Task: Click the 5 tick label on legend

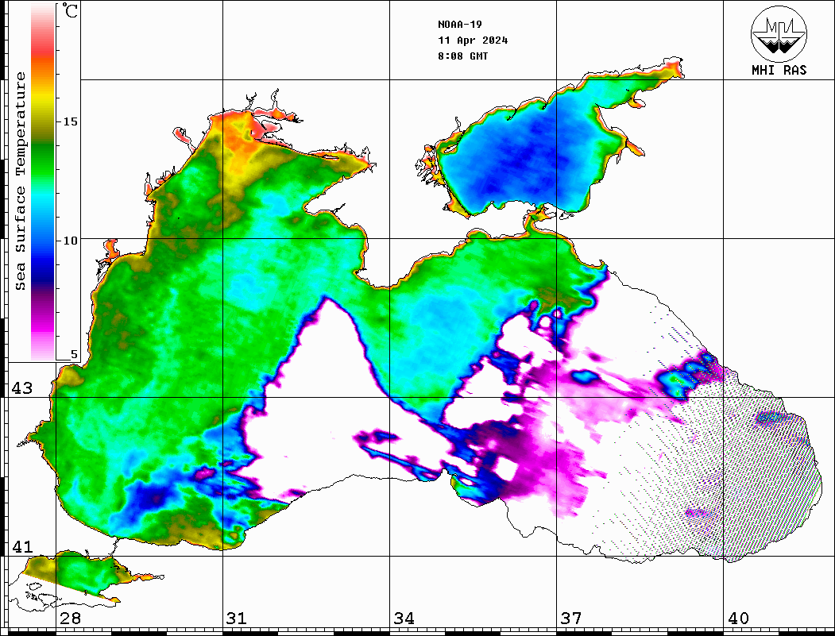Action: (x=74, y=355)
